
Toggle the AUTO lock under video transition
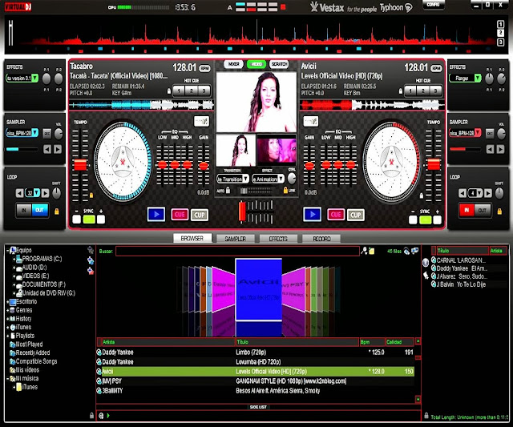pyautogui.click(x=228, y=190)
